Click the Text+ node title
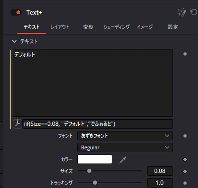 [x=34, y=13]
